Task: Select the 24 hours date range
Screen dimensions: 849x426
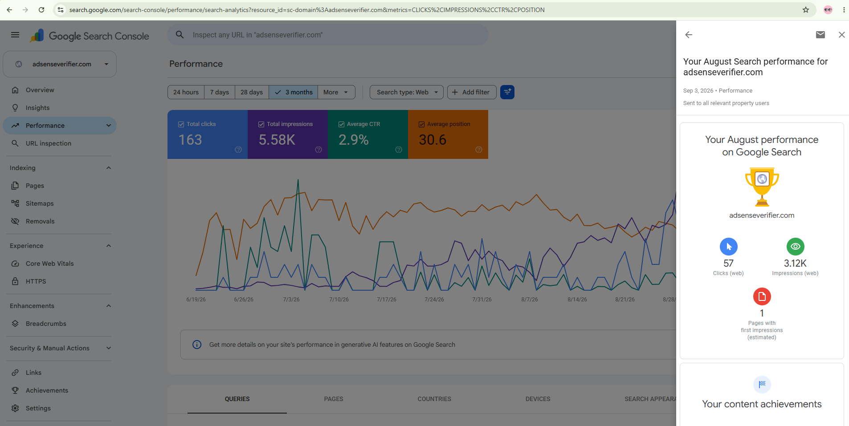Action: click(x=186, y=92)
